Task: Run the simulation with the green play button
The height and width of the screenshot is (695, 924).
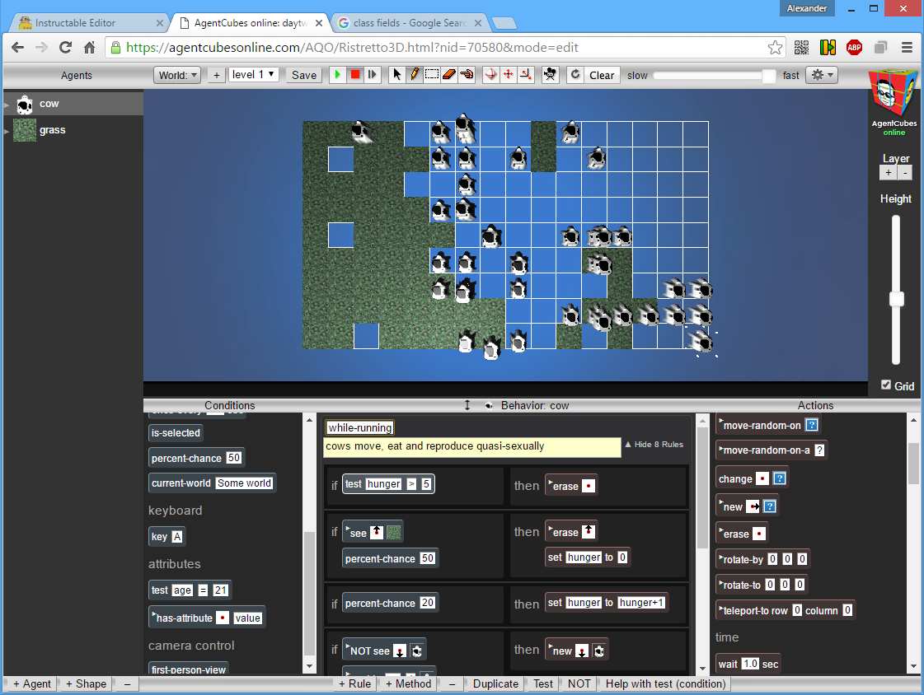Action: coord(338,75)
